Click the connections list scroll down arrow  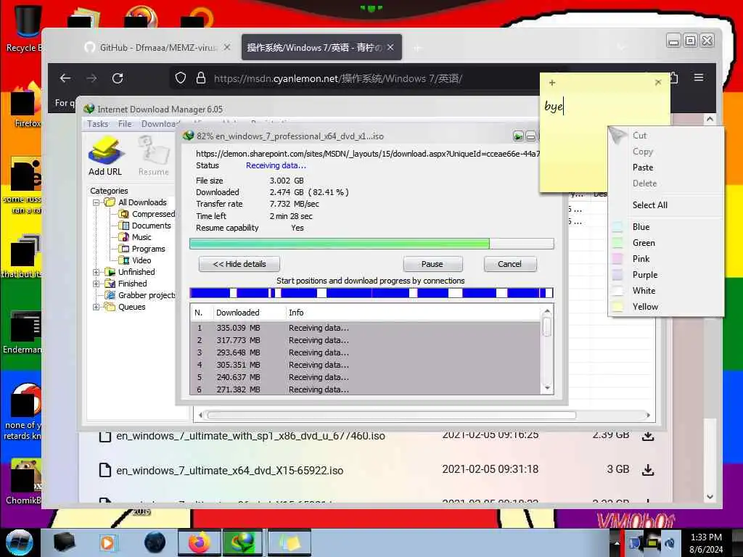547,388
